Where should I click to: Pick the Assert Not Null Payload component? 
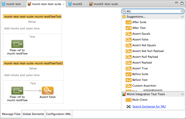pos(148,51)
